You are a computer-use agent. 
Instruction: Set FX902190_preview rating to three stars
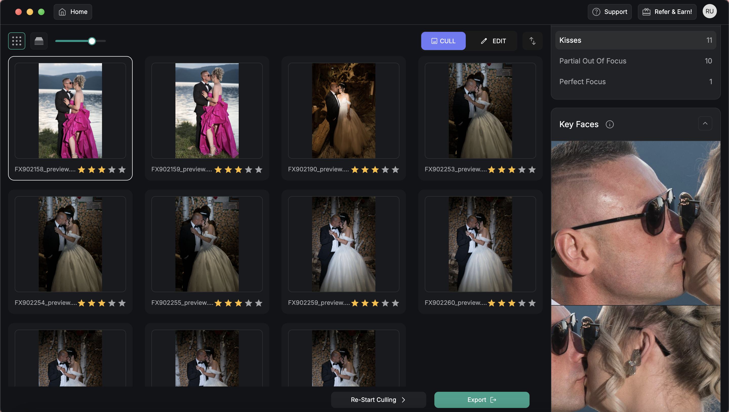coord(375,170)
